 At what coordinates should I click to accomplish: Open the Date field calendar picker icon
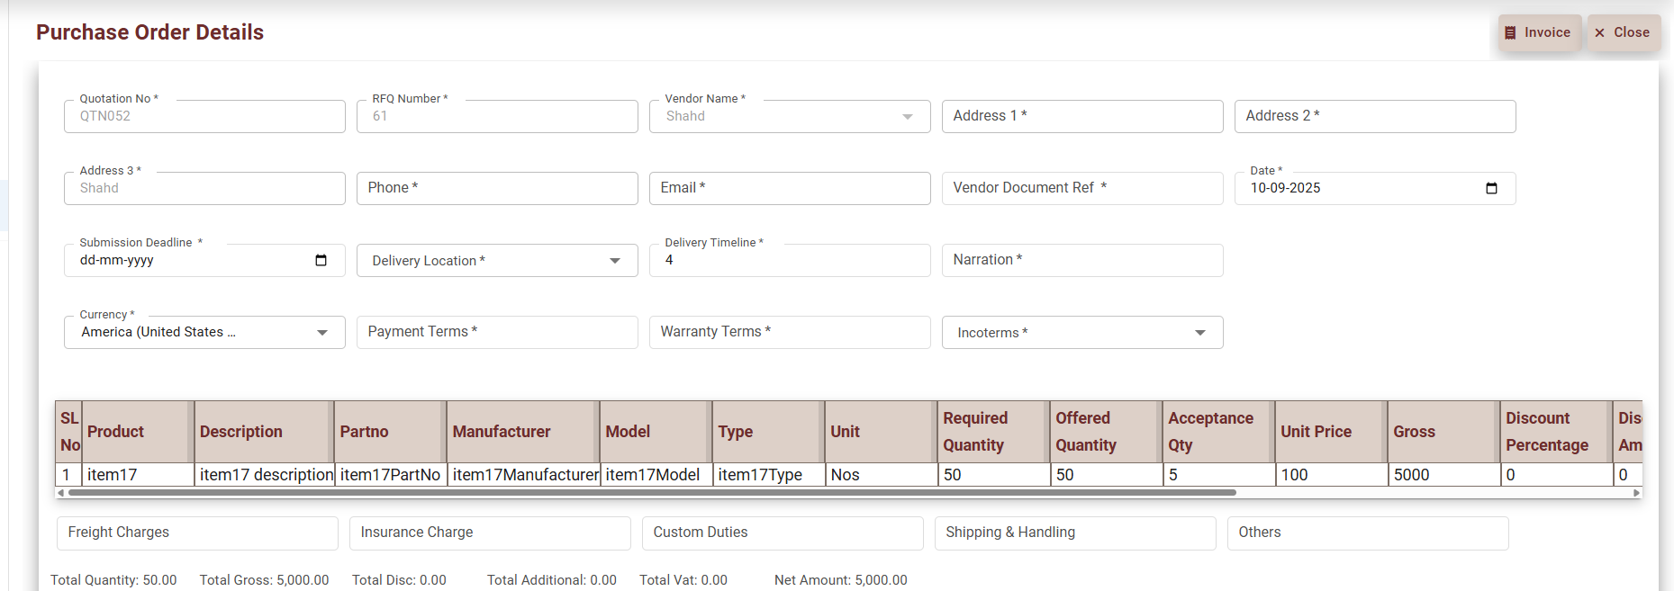[1491, 188]
